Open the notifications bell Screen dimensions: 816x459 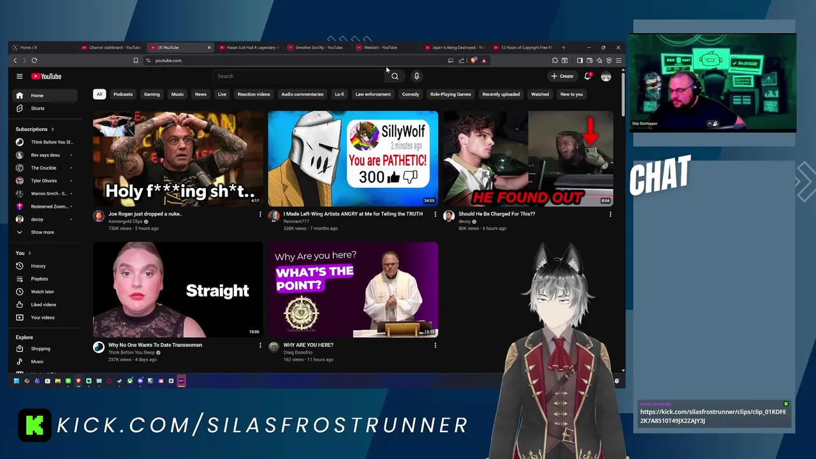click(x=588, y=76)
